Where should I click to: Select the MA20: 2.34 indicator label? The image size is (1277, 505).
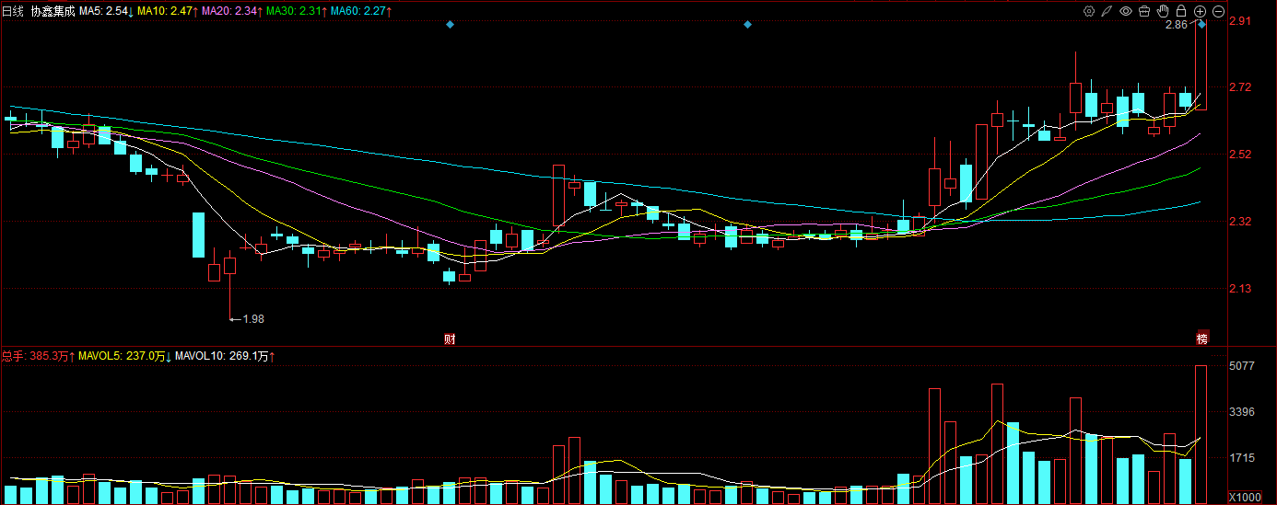(x=231, y=11)
